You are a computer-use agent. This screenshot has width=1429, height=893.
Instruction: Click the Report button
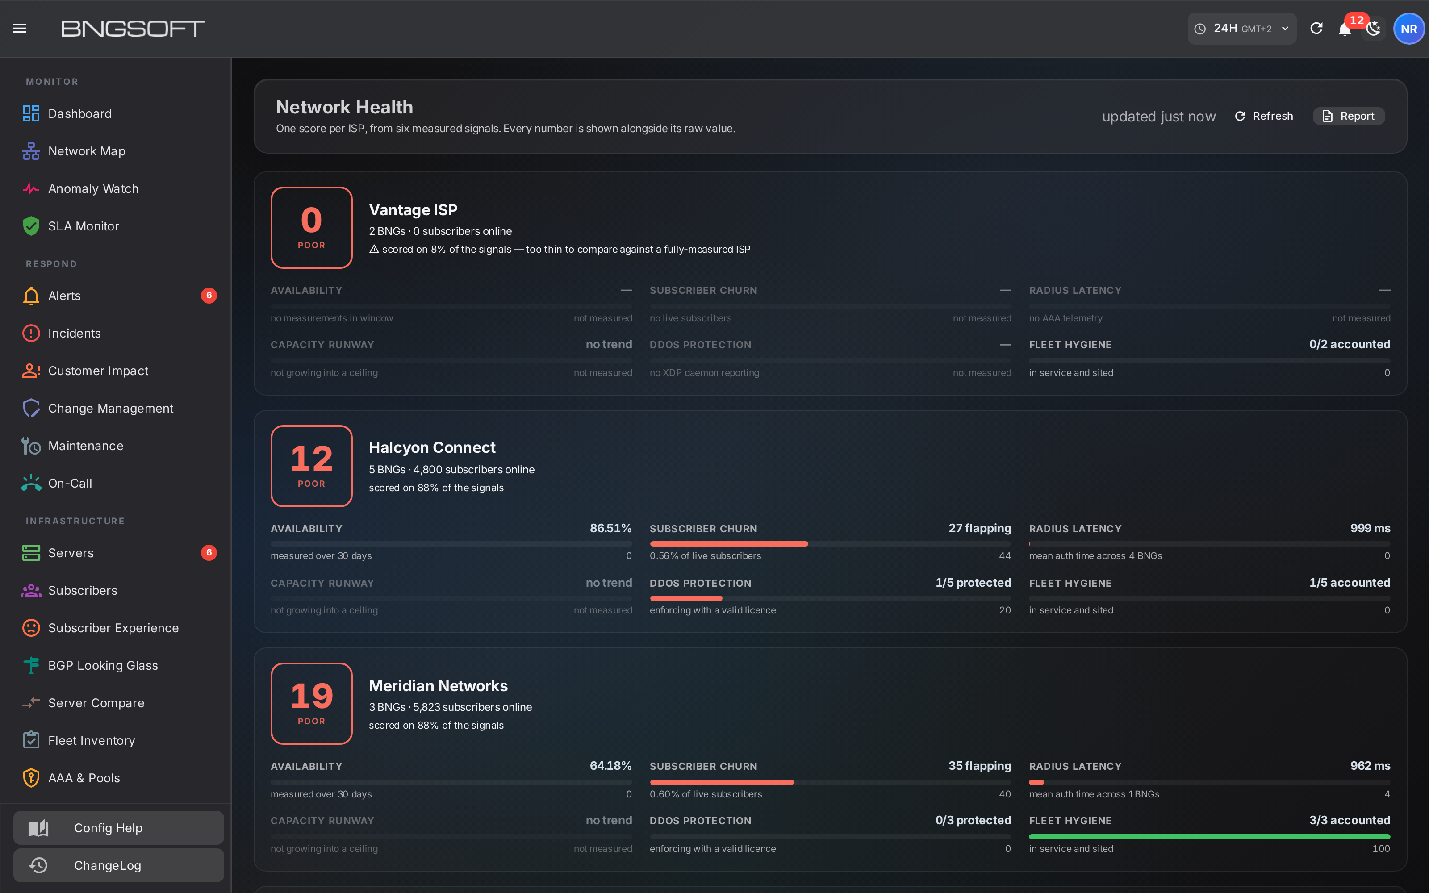pos(1349,117)
